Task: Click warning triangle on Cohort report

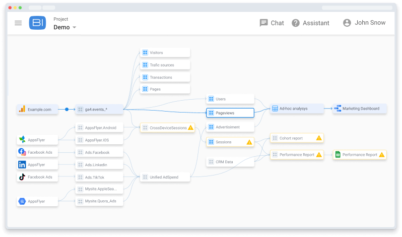Action: coord(319,138)
